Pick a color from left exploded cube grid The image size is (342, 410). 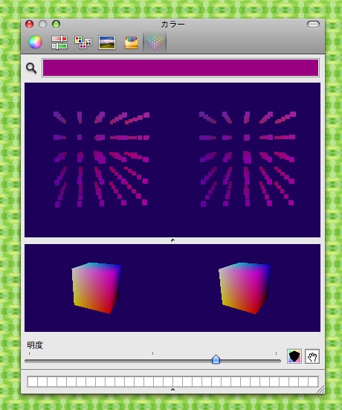101,159
